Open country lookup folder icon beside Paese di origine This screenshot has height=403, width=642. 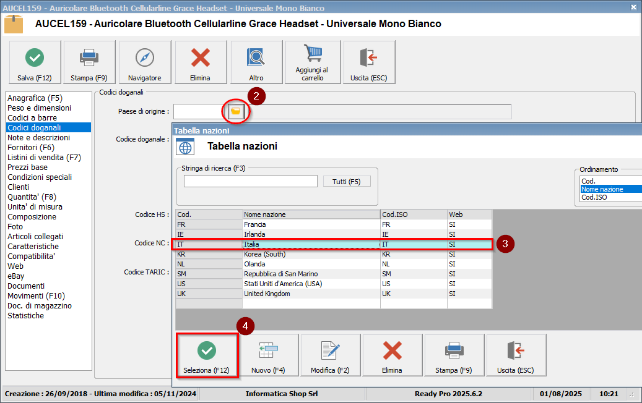pos(236,111)
